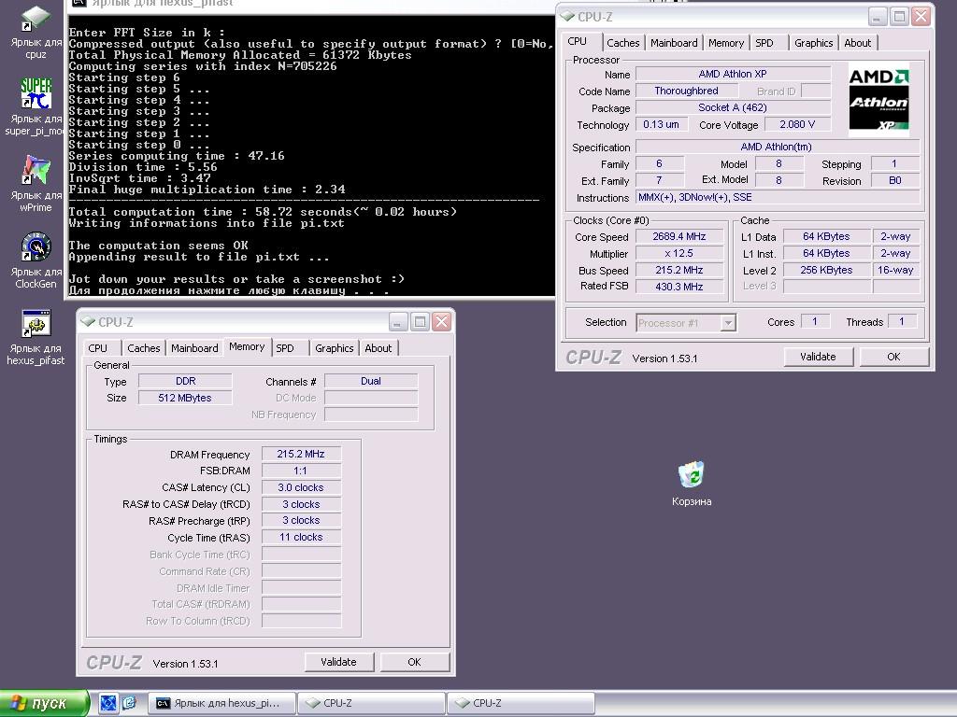
Task: Switch to hexus_pifast console taskbar button
Action: coord(222,703)
